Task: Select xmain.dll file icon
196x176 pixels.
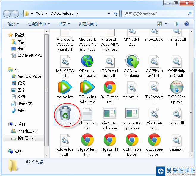Action: point(177,140)
